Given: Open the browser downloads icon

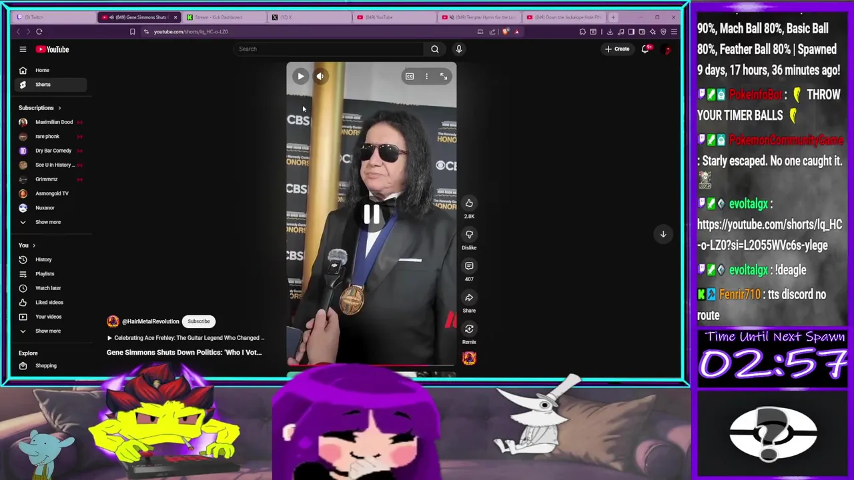Looking at the screenshot, I should point(610,31).
